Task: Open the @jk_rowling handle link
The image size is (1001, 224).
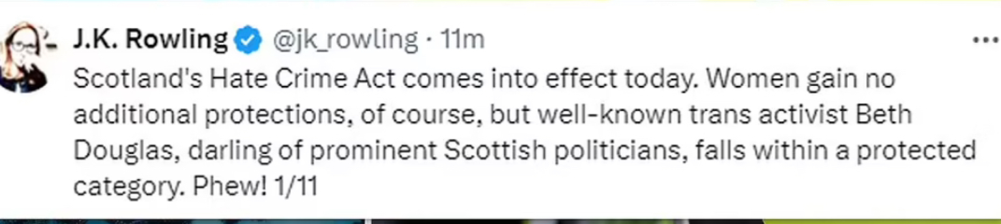Action: [346, 40]
